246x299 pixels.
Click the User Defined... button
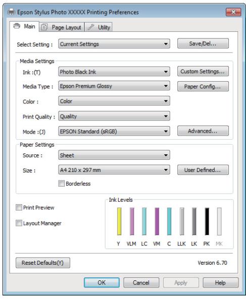(x=203, y=170)
